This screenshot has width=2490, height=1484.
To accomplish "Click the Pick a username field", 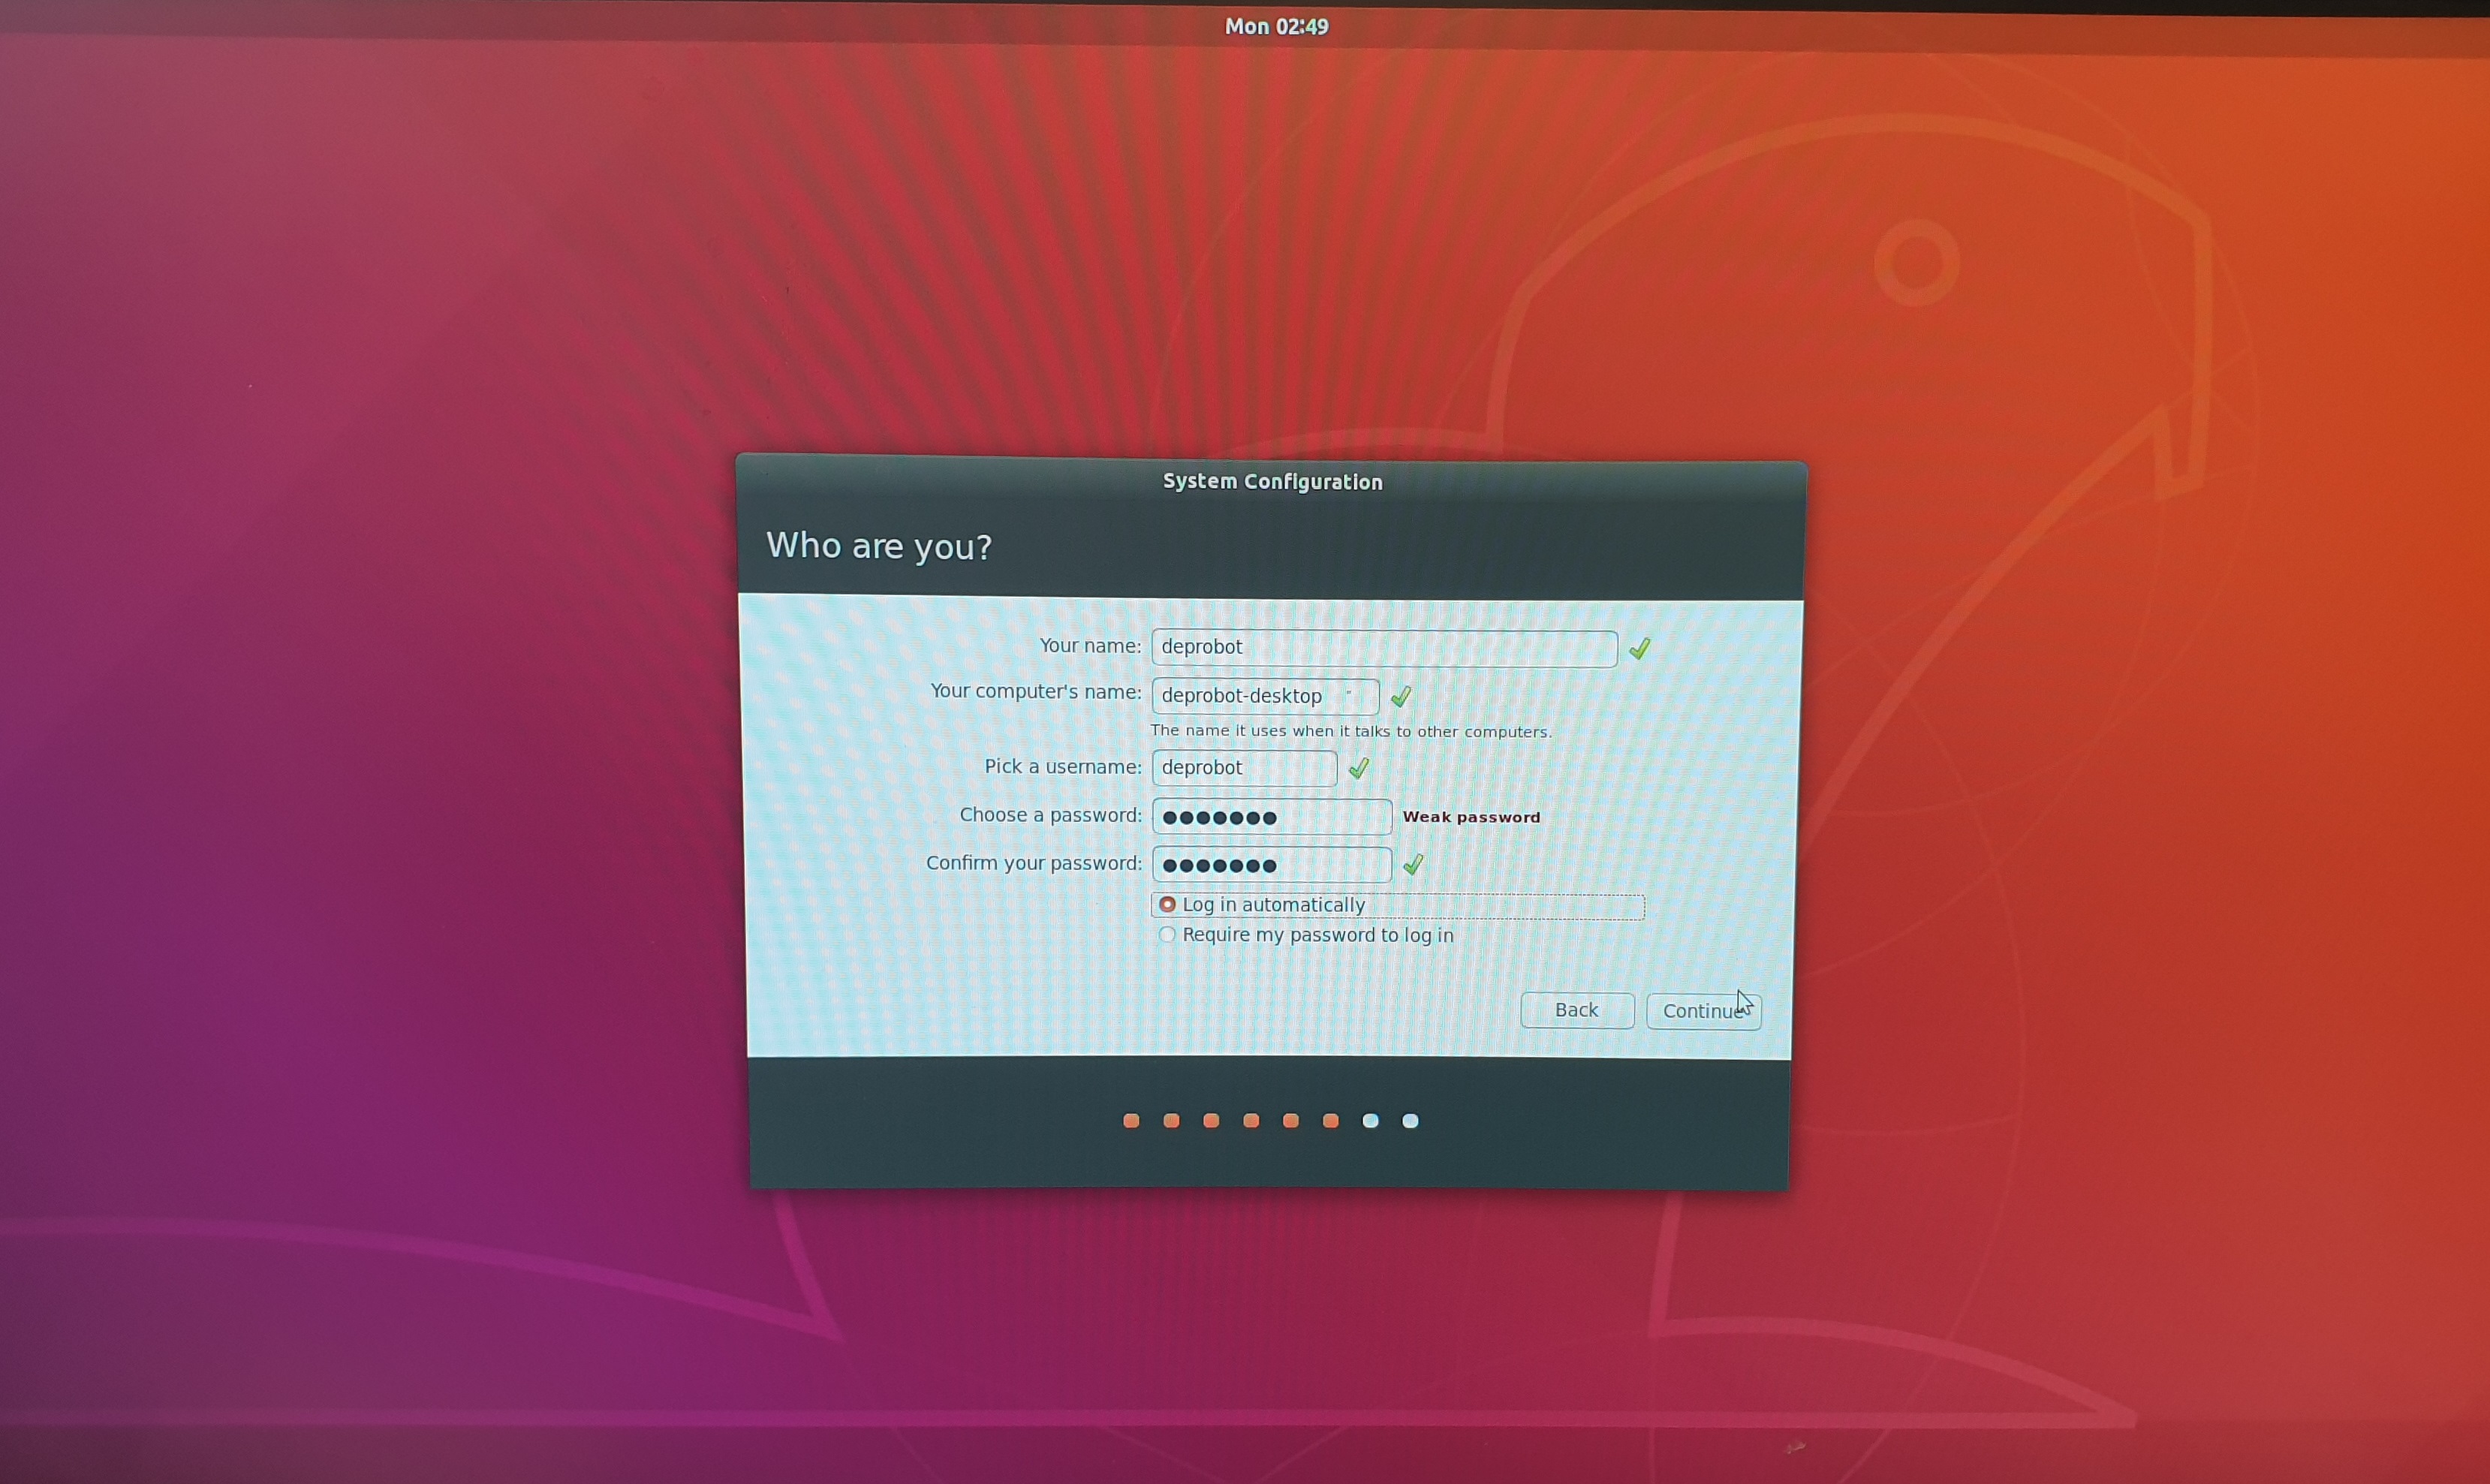I will point(1243,768).
